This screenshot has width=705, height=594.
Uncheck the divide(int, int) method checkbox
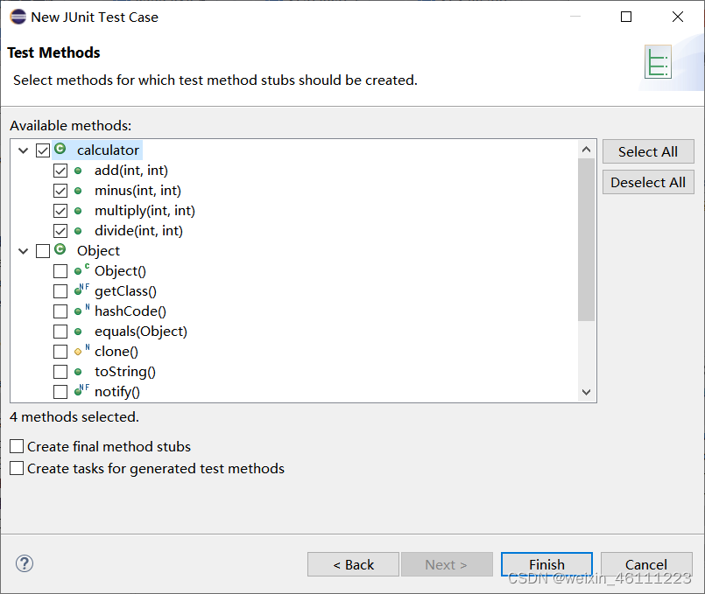(60, 231)
